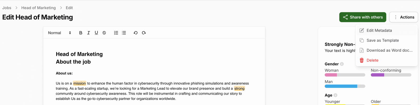
Task: Click the Age info icon
Action: coord(335,95)
